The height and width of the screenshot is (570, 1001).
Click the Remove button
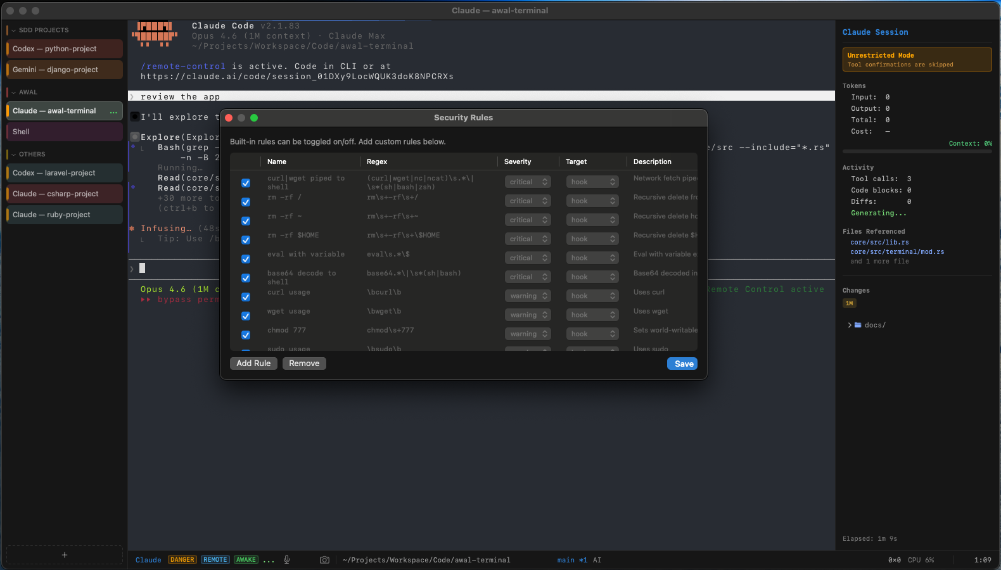click(304, 364)
